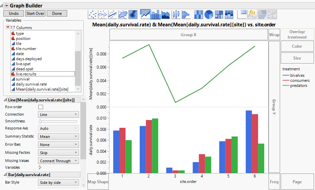
Task: Select the live.recruits column in Variables
Action: tap(43, 74)
